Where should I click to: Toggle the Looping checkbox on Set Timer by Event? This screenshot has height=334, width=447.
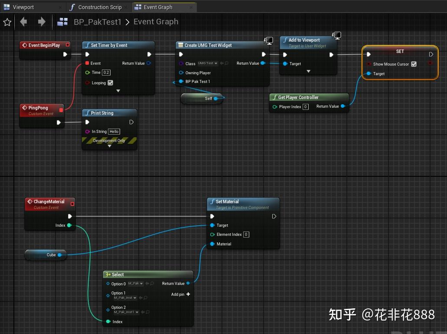click(110, 83)
